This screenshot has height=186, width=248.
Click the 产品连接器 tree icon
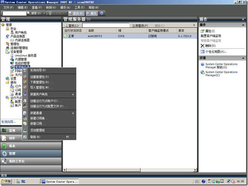(x=7, y=36)
